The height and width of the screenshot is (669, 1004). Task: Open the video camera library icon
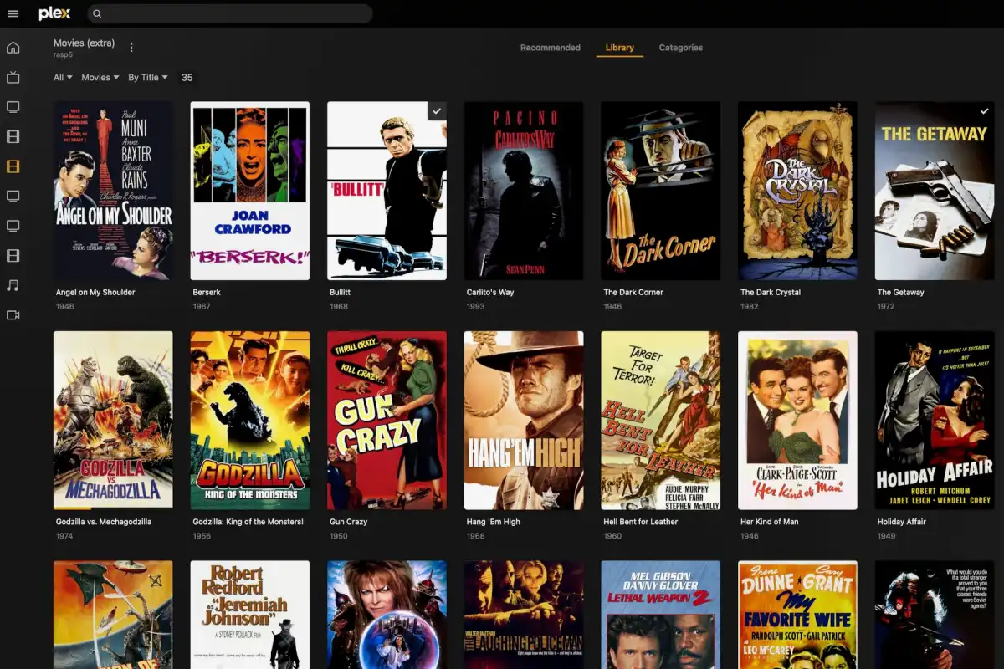[13, 315]
